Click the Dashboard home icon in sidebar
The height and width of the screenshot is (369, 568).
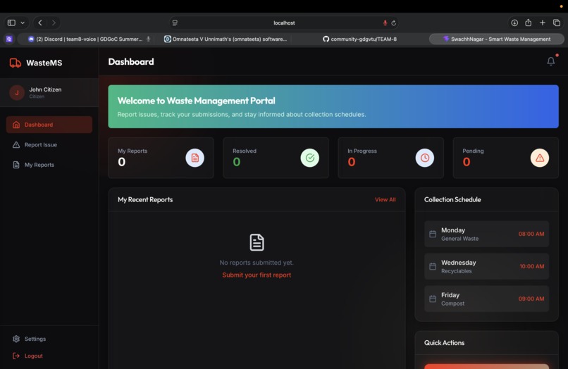click(x=16, y=125)
